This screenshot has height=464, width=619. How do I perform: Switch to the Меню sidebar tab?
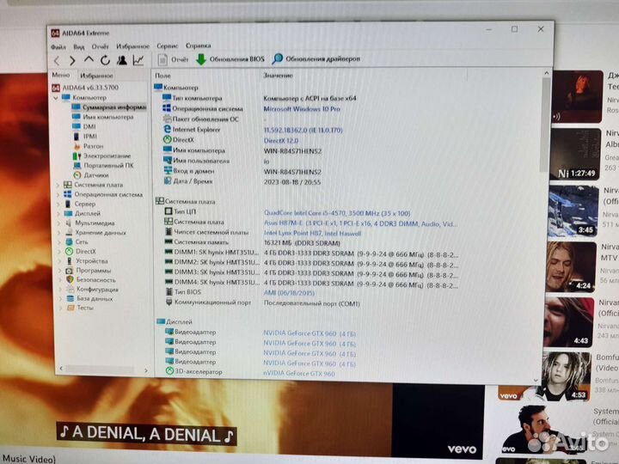coord(61,75)
